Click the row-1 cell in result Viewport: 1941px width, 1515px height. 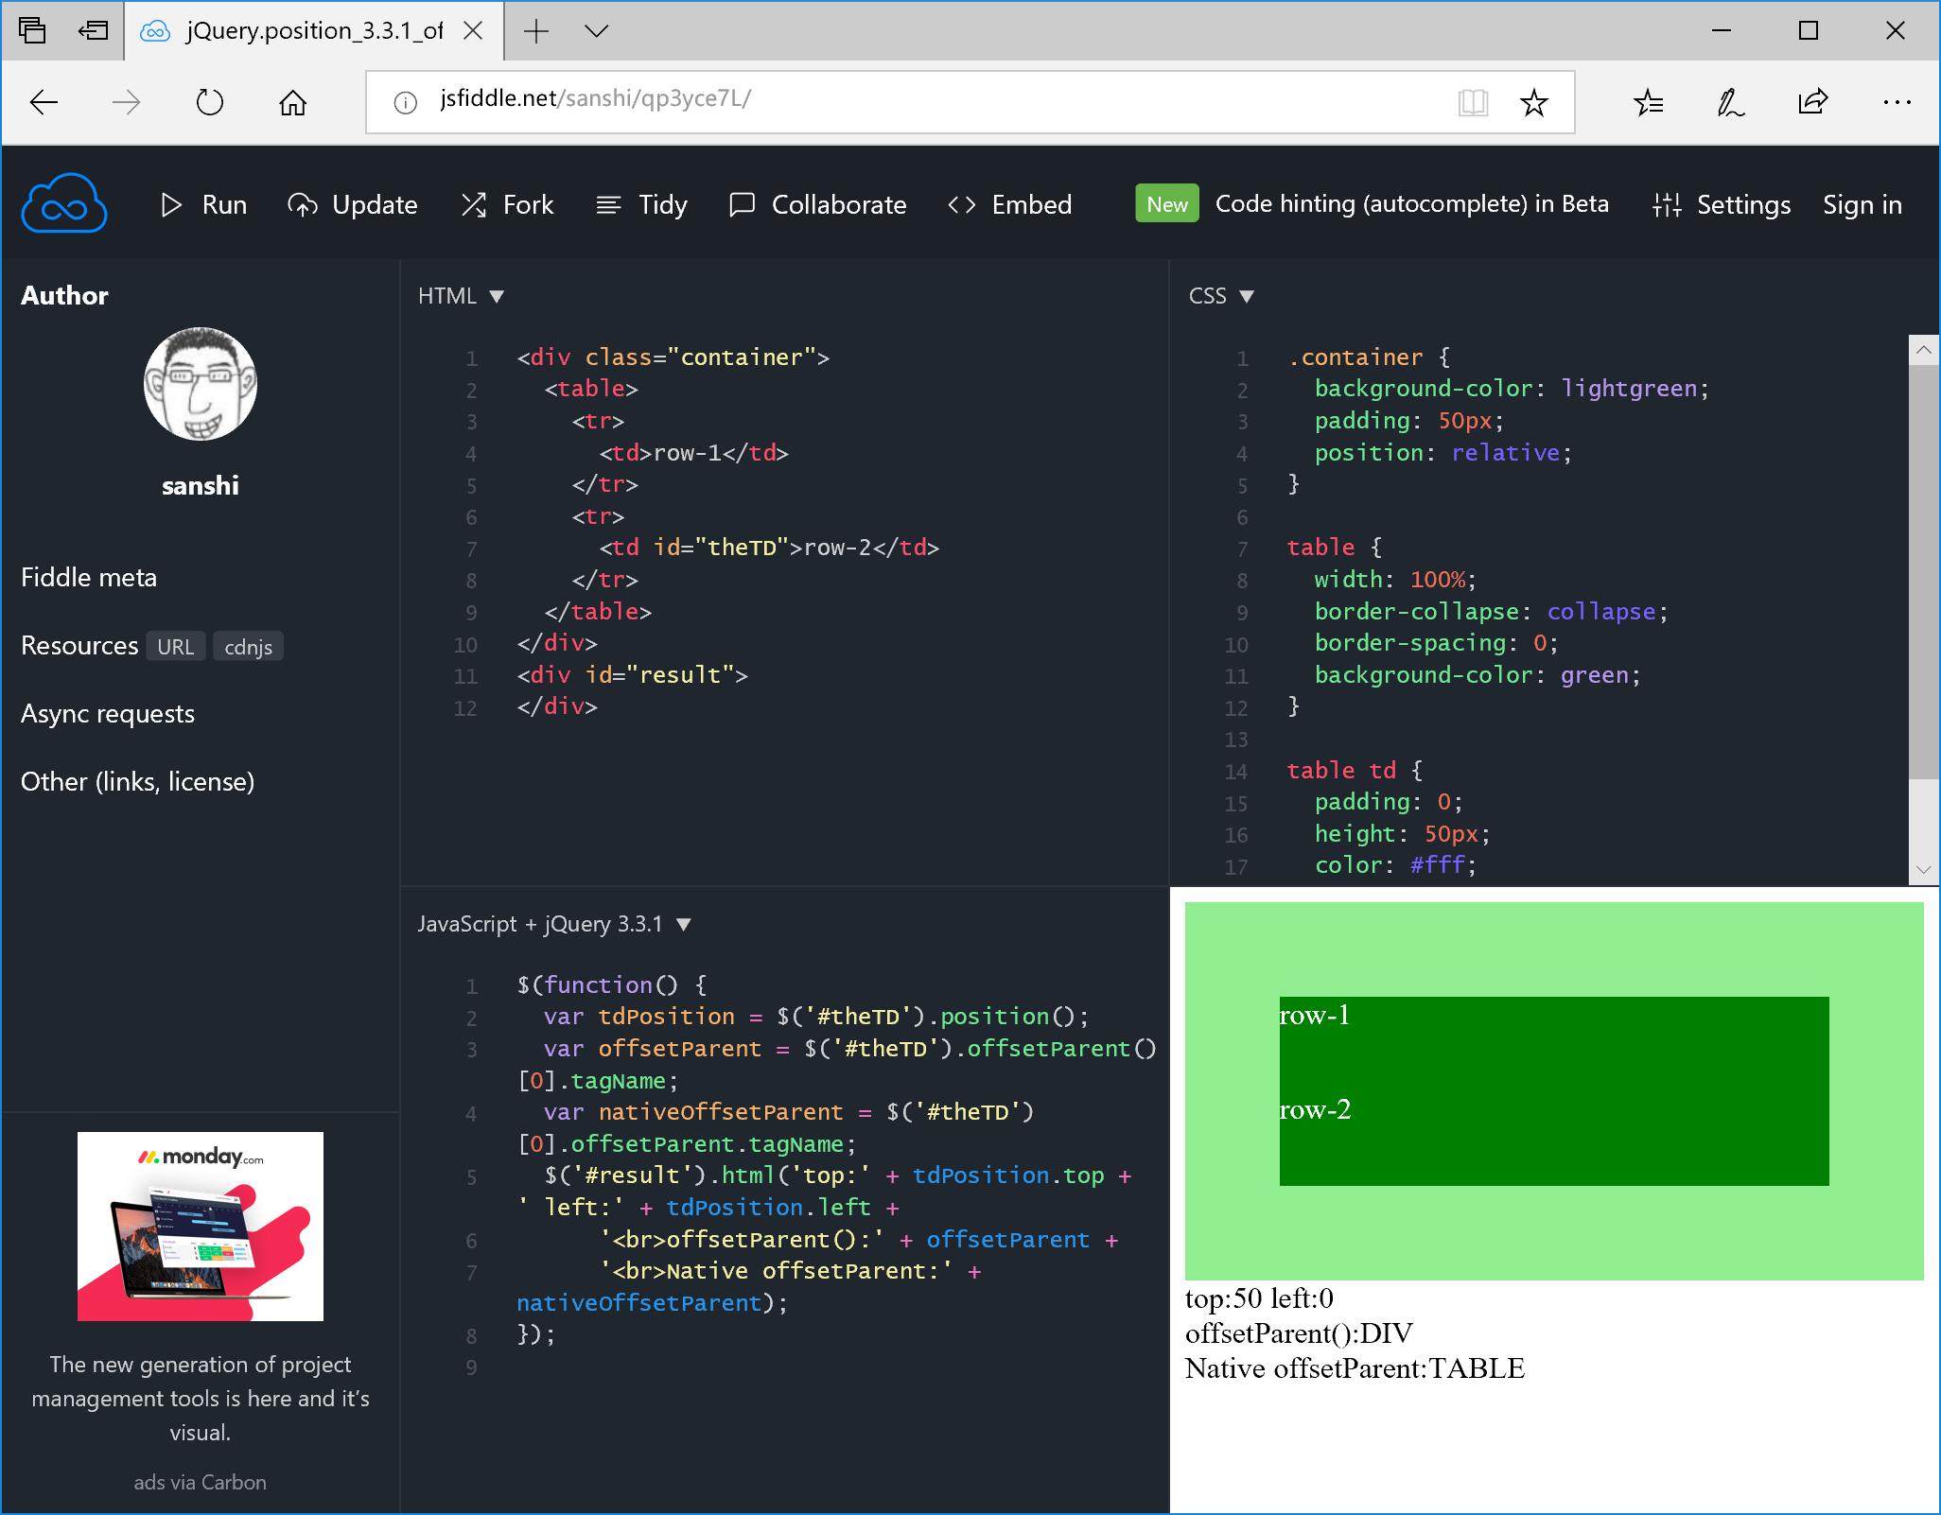point(1554,1044)
